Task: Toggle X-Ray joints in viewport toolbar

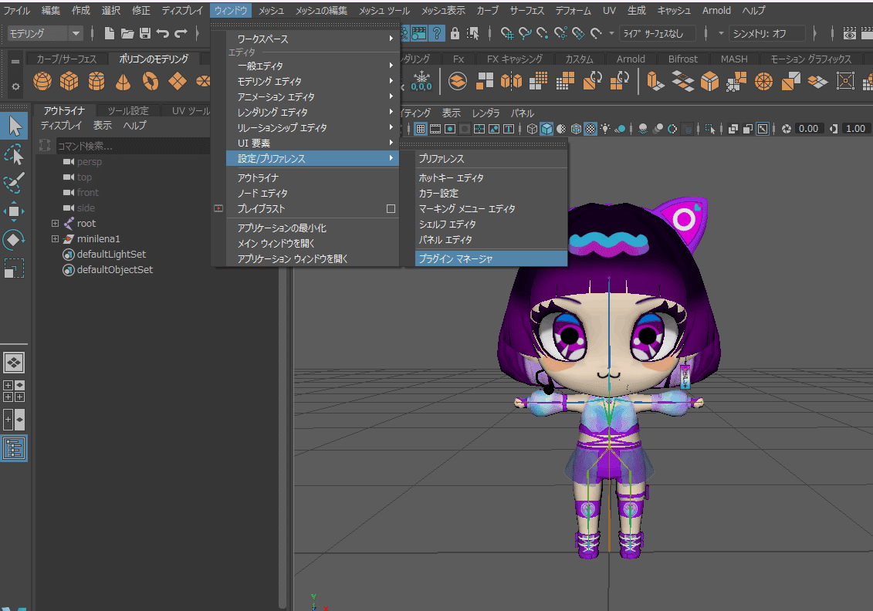Action: [762, 129]
